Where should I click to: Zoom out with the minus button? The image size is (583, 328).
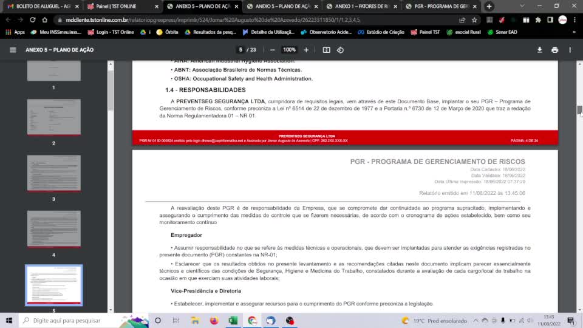point(272,50)
